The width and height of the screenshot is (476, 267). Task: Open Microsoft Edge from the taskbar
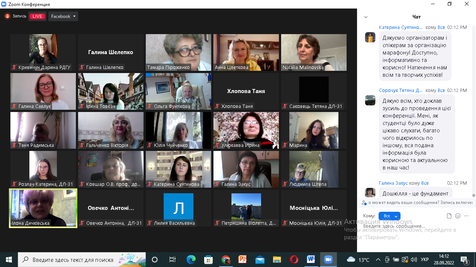[x=191, y=260]
